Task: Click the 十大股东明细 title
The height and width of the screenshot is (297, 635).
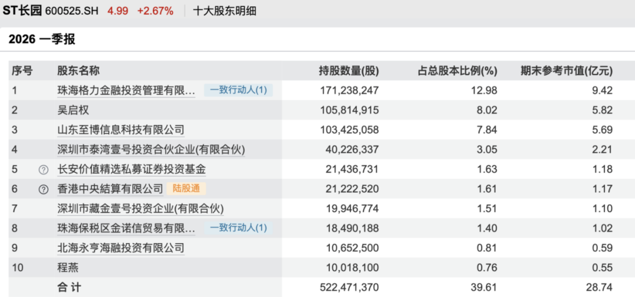Action: pos(225,11)
